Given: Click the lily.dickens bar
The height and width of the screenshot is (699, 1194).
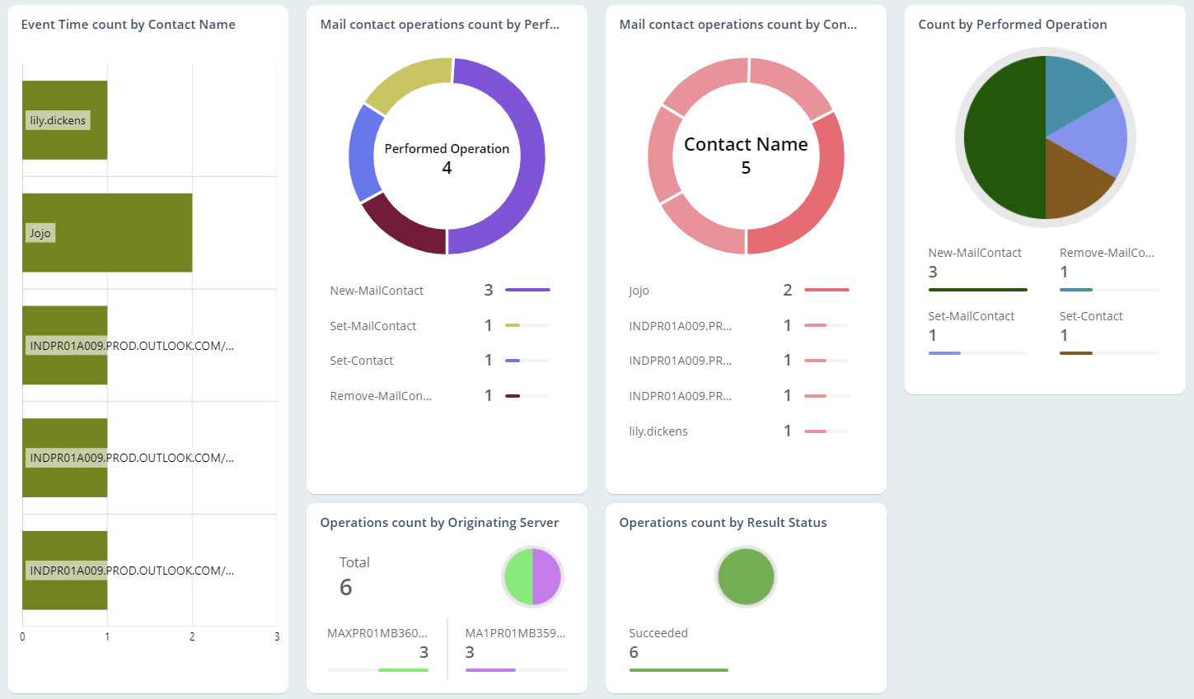Looking at the screenshot, I should 64,119.
